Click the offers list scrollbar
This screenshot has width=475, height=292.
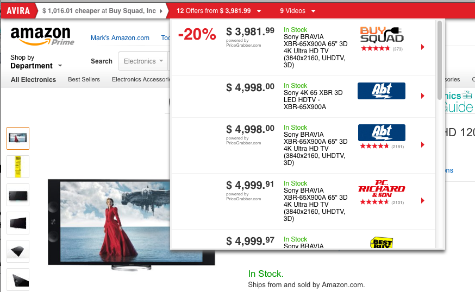pos(440,60)
